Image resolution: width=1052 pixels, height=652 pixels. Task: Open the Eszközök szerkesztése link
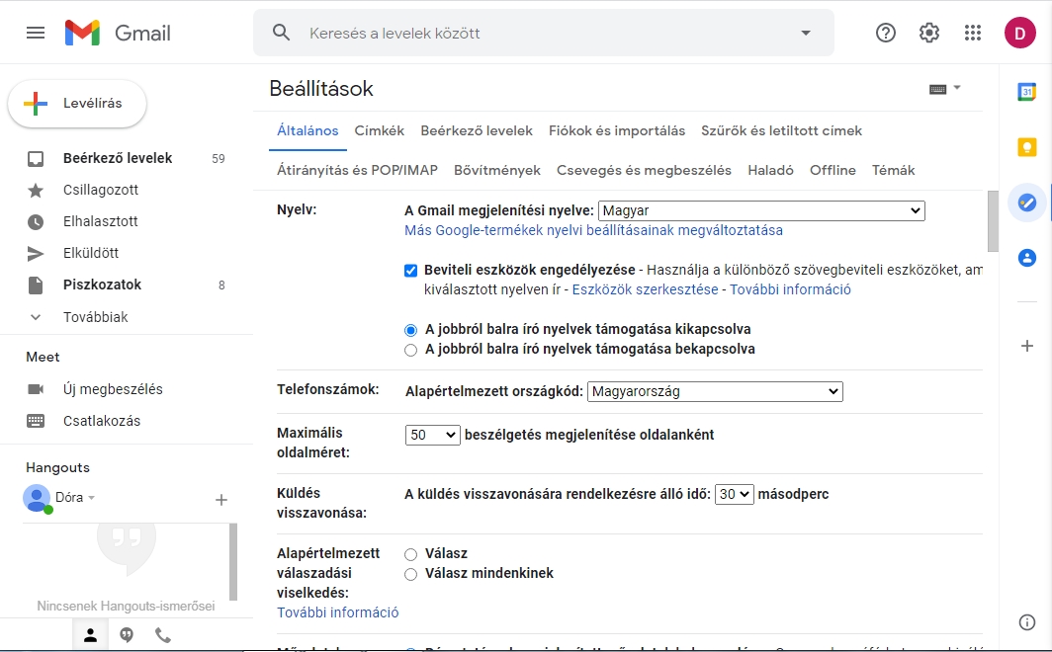point(645,289)
